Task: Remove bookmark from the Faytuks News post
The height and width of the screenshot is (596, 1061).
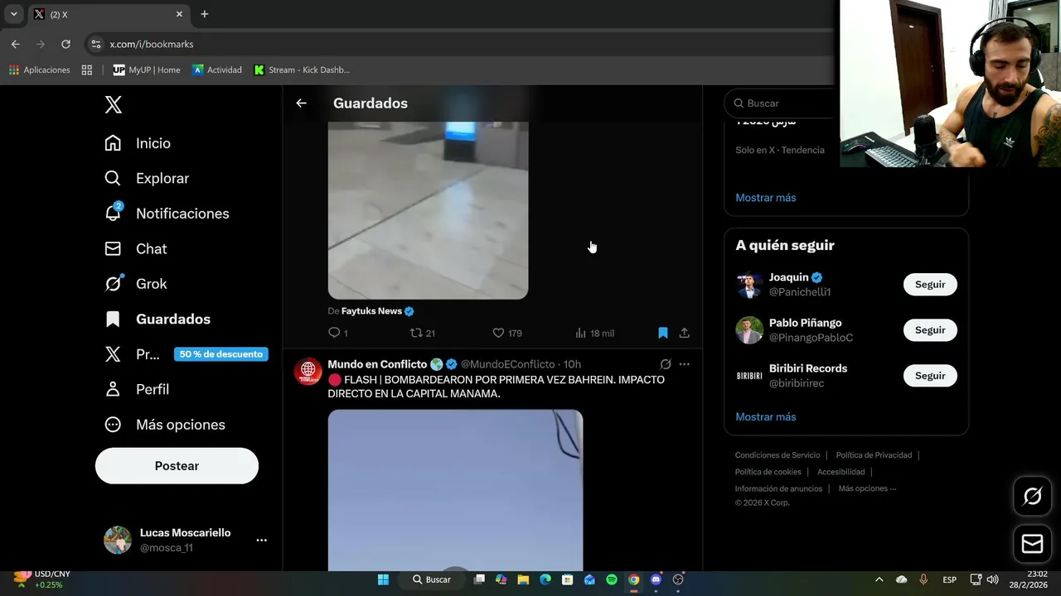Action: point(663,333)
